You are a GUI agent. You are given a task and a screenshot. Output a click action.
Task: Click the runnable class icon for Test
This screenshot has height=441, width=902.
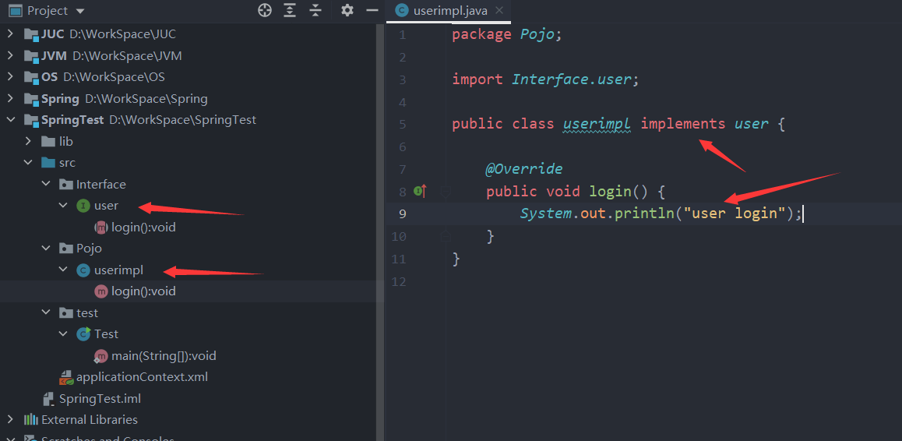coord(84,334)
